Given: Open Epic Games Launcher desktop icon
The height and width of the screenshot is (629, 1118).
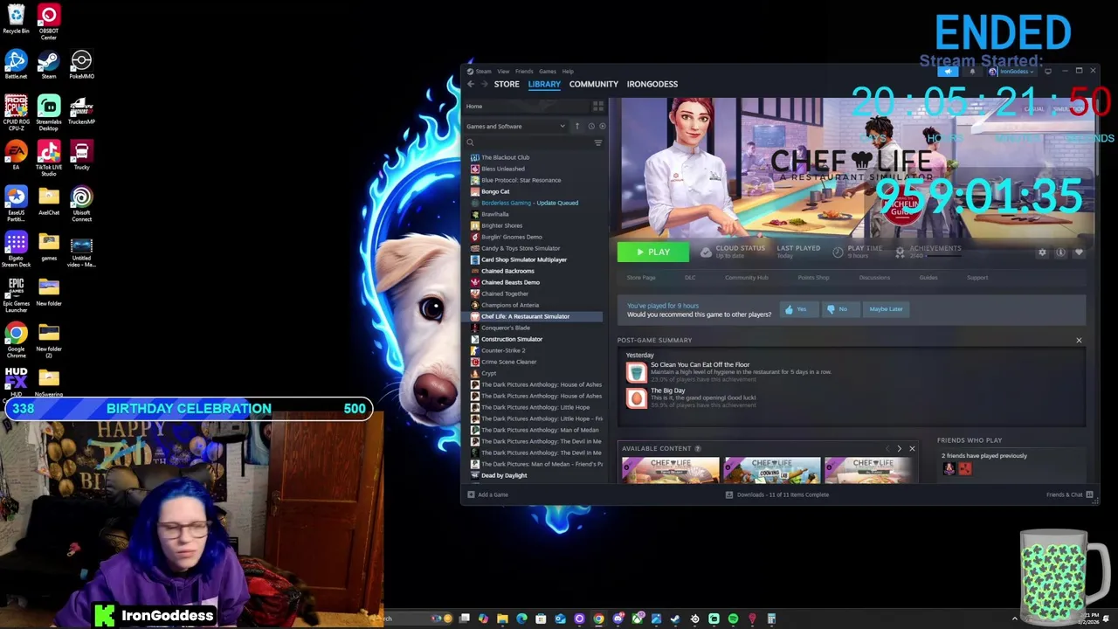Looking at the screenshot, I should [16, 294].
